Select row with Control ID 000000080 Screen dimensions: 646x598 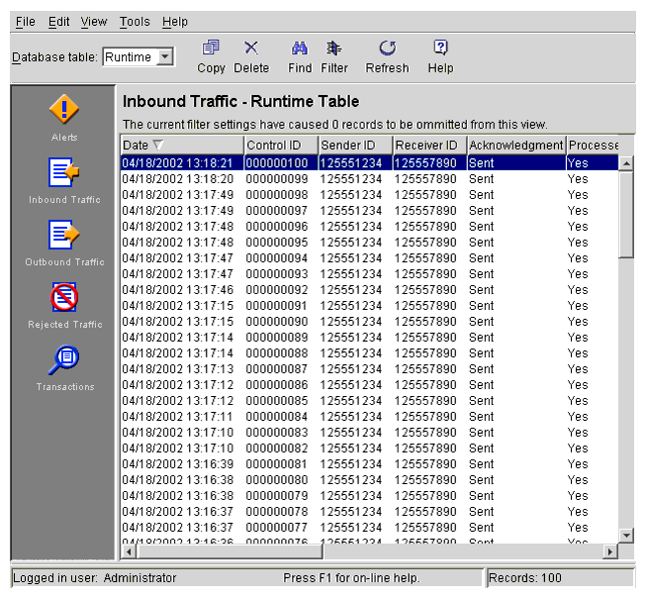point(370,479)
